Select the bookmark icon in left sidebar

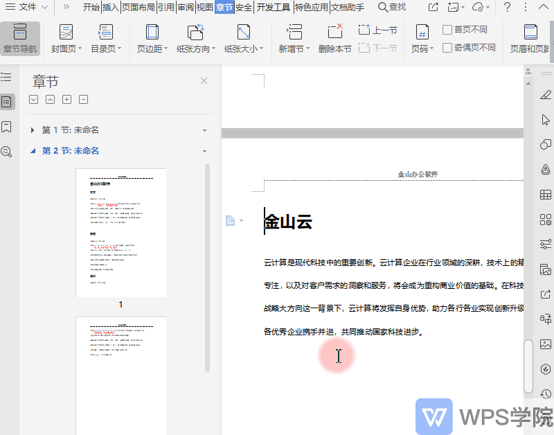(8, 127)
